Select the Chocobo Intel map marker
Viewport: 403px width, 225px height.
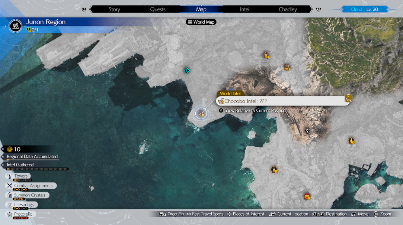pyautogui.click(x=201, y=113)
